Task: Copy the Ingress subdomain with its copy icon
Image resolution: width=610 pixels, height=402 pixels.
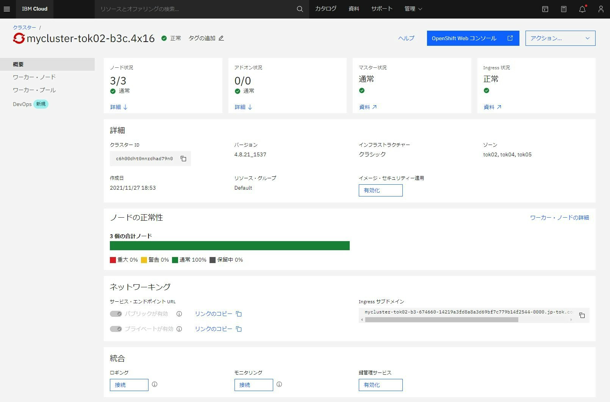Action: tap(582, 315)
